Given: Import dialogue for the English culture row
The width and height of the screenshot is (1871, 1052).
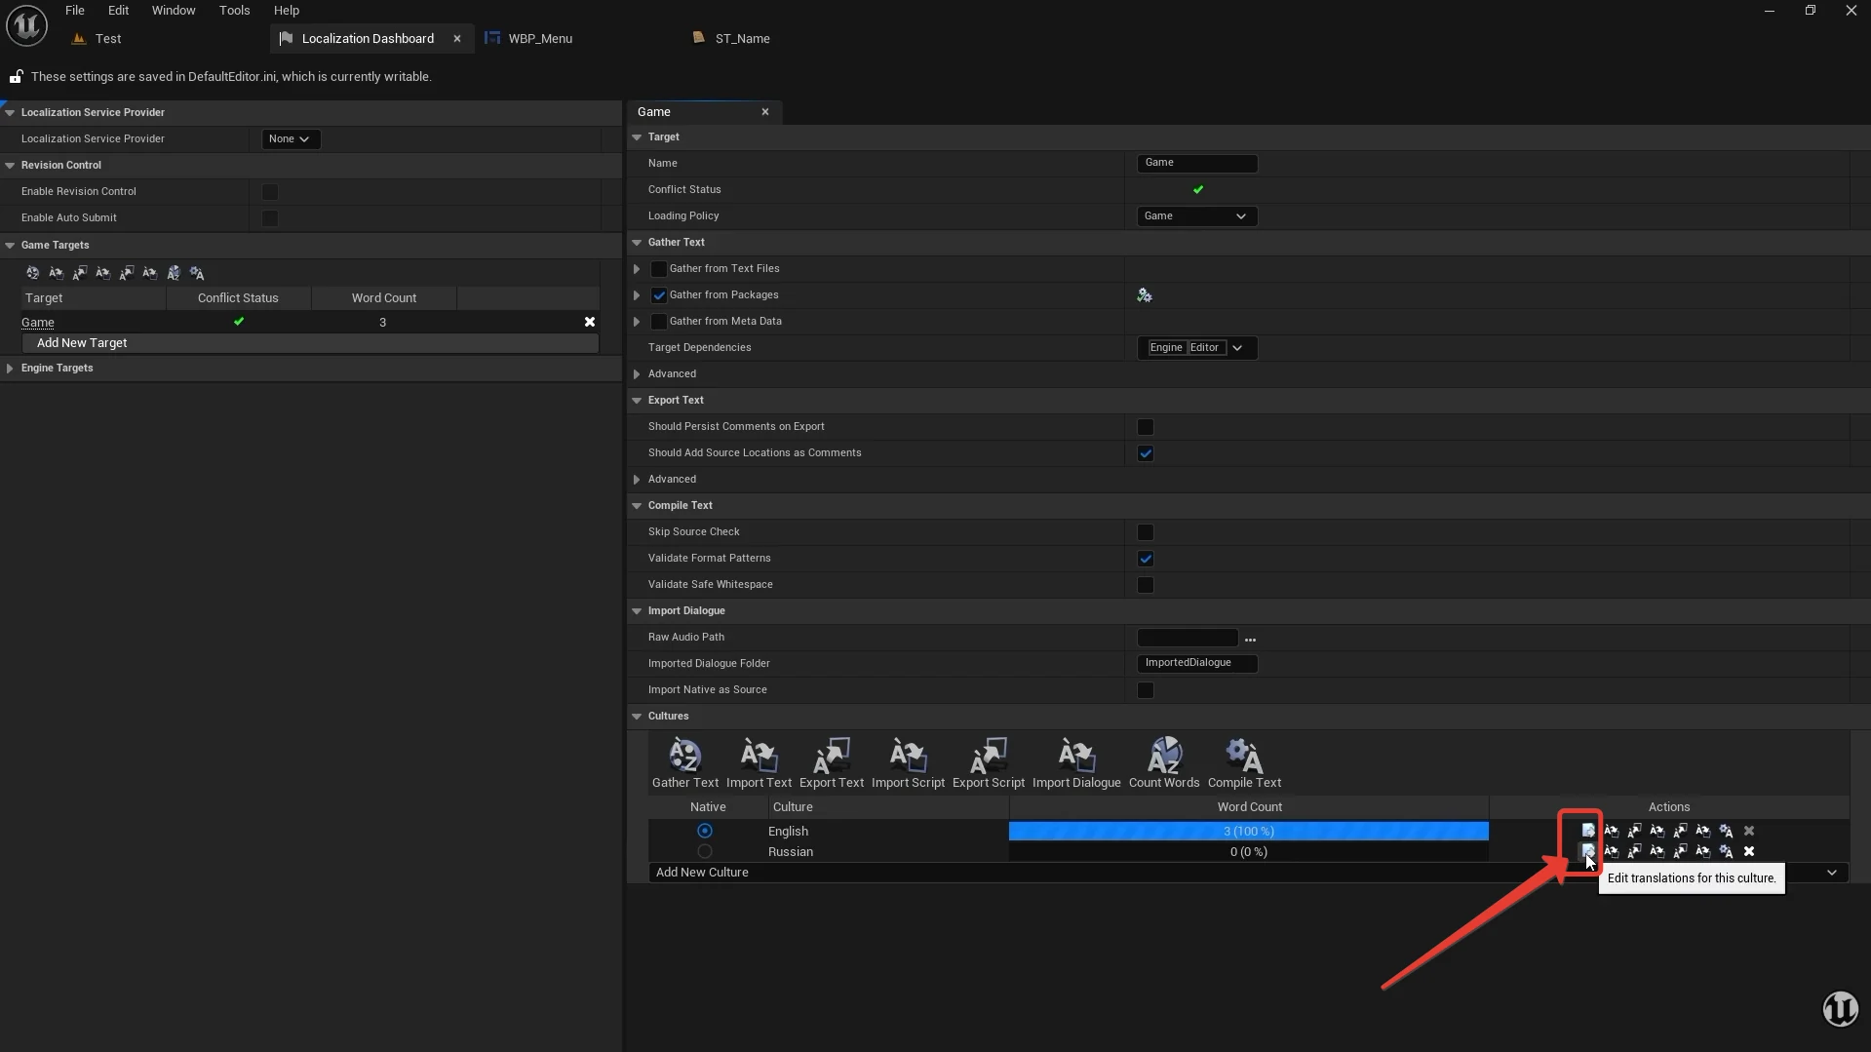Looking at the screenshot, I should point(1702,831).
